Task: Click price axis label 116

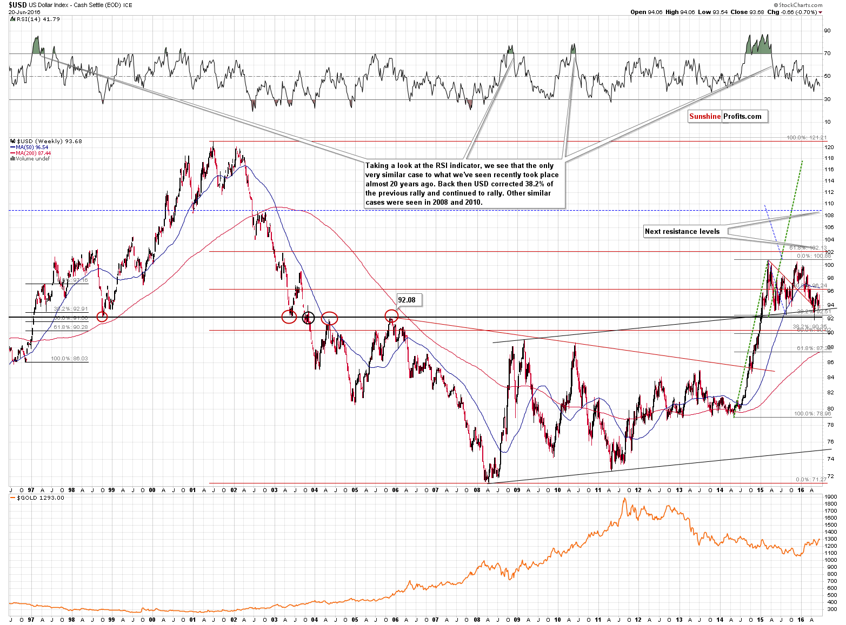Action: tap(829, 170)
